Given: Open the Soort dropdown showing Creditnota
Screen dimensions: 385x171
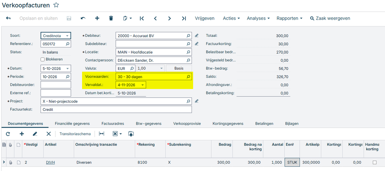Looking at the screenshot, I should click(67, 36).
